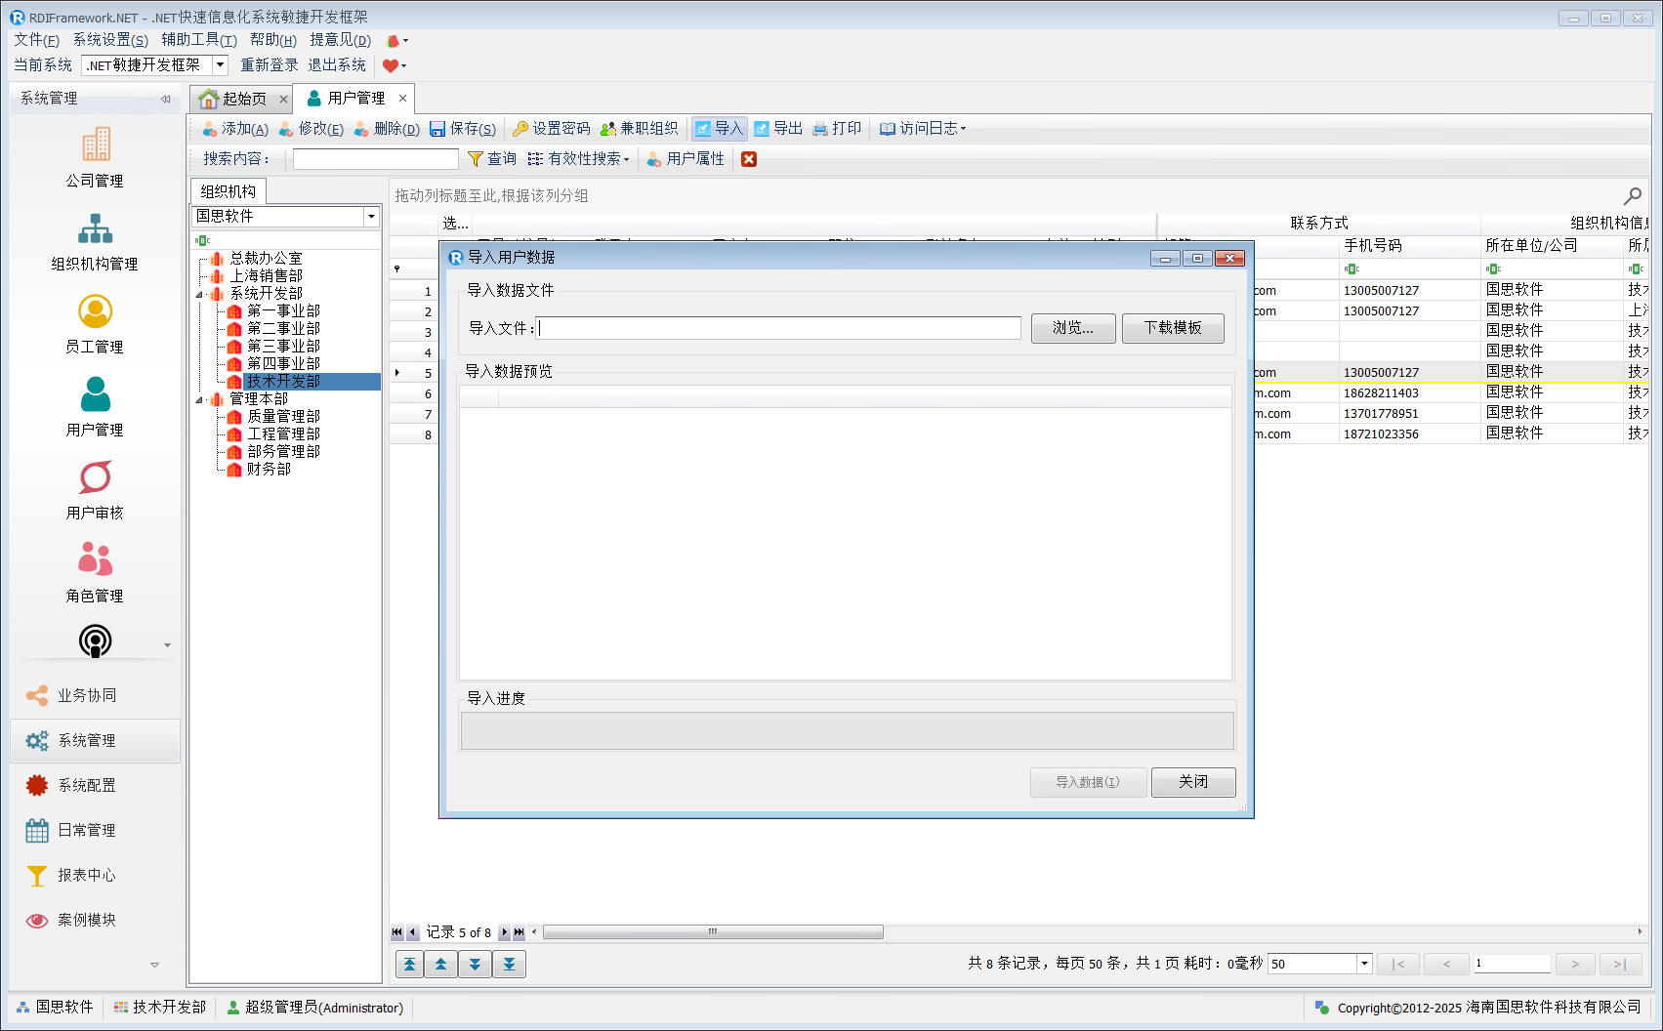Switch to the 起始页 tab
Viewport: 1663px width, 1031px height.
234,99
